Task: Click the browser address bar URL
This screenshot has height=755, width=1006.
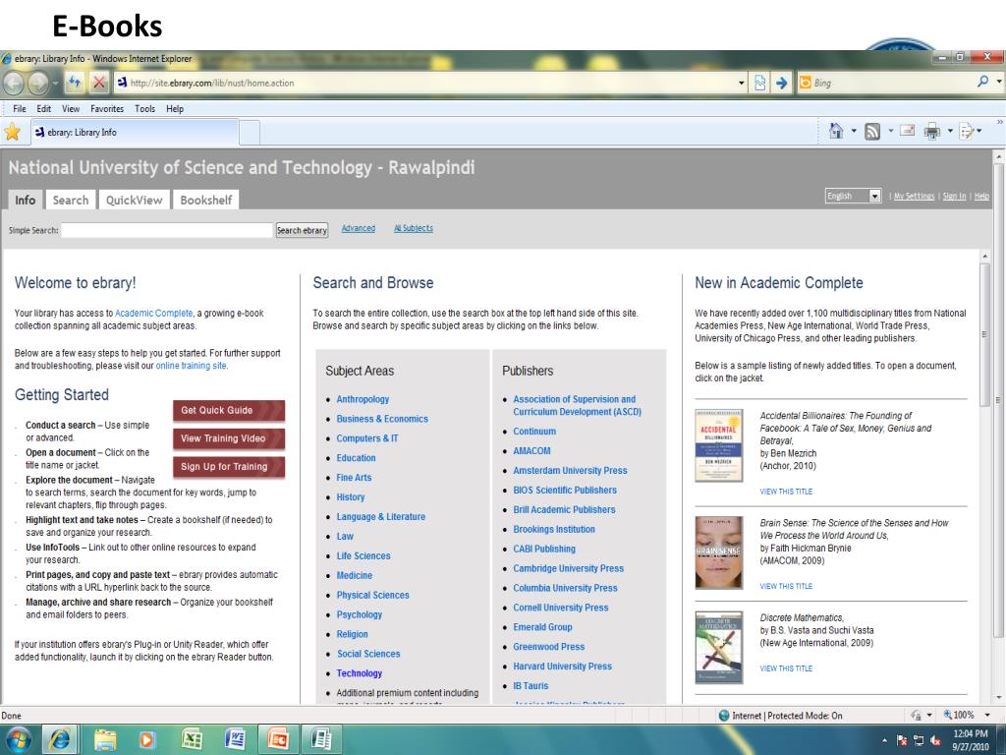Action: click(212, 83)
